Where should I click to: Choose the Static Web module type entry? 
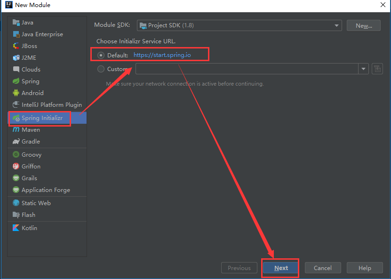pos(47,203)
